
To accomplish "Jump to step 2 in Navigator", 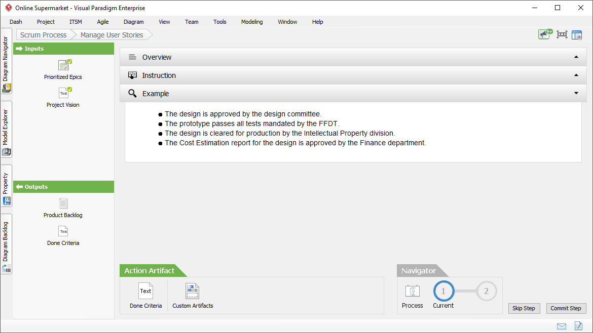I will [x=486, y=291].
